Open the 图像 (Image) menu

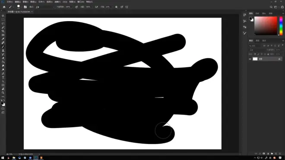click(x=25, y=2)
